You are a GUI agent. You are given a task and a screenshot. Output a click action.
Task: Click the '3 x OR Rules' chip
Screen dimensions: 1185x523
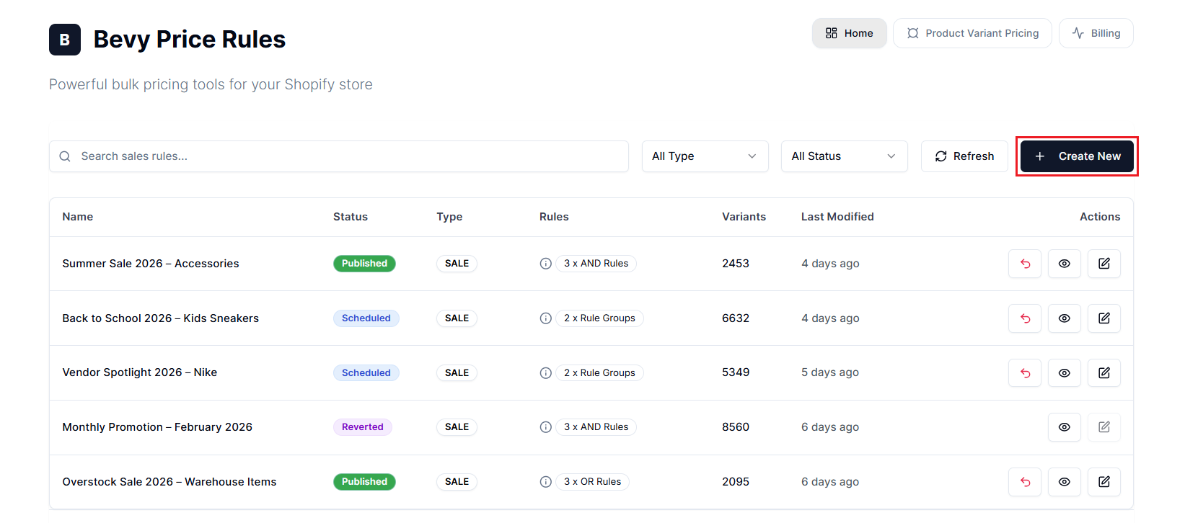[x=592, y=482]
